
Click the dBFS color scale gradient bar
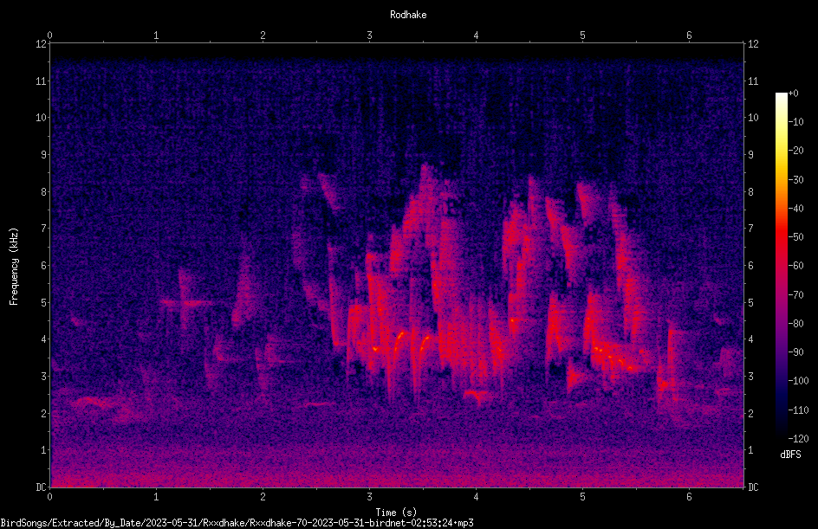[x=781, y=265]
